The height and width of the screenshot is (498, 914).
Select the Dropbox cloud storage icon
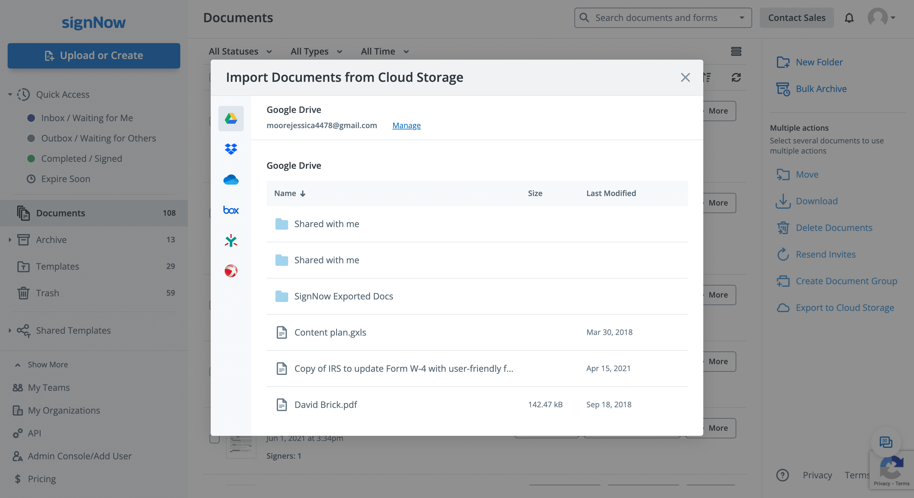[231, 149]
